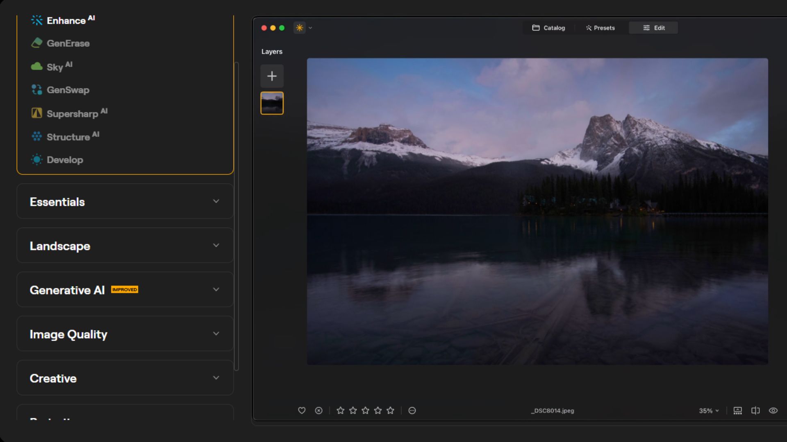787x442 pixels.
Task: Click the left panel vertical scrollbar
Action: click(x=236, y=216)
